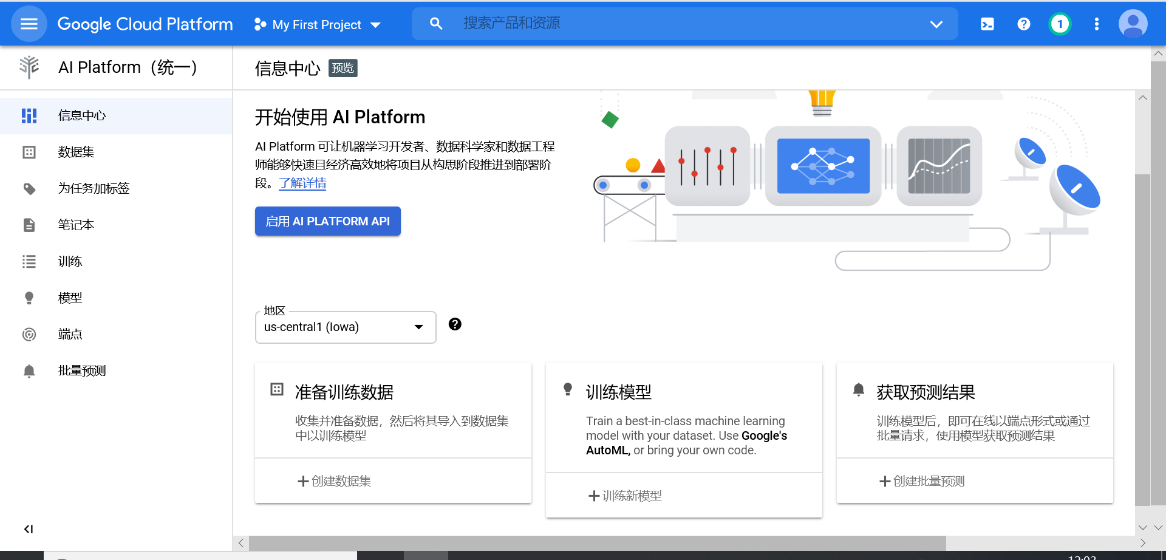Click the 预览 badge next to 信息中心
1166x560 pixels.
[x=343, y=68]
